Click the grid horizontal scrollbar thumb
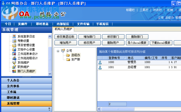 [x=118, y=109]
